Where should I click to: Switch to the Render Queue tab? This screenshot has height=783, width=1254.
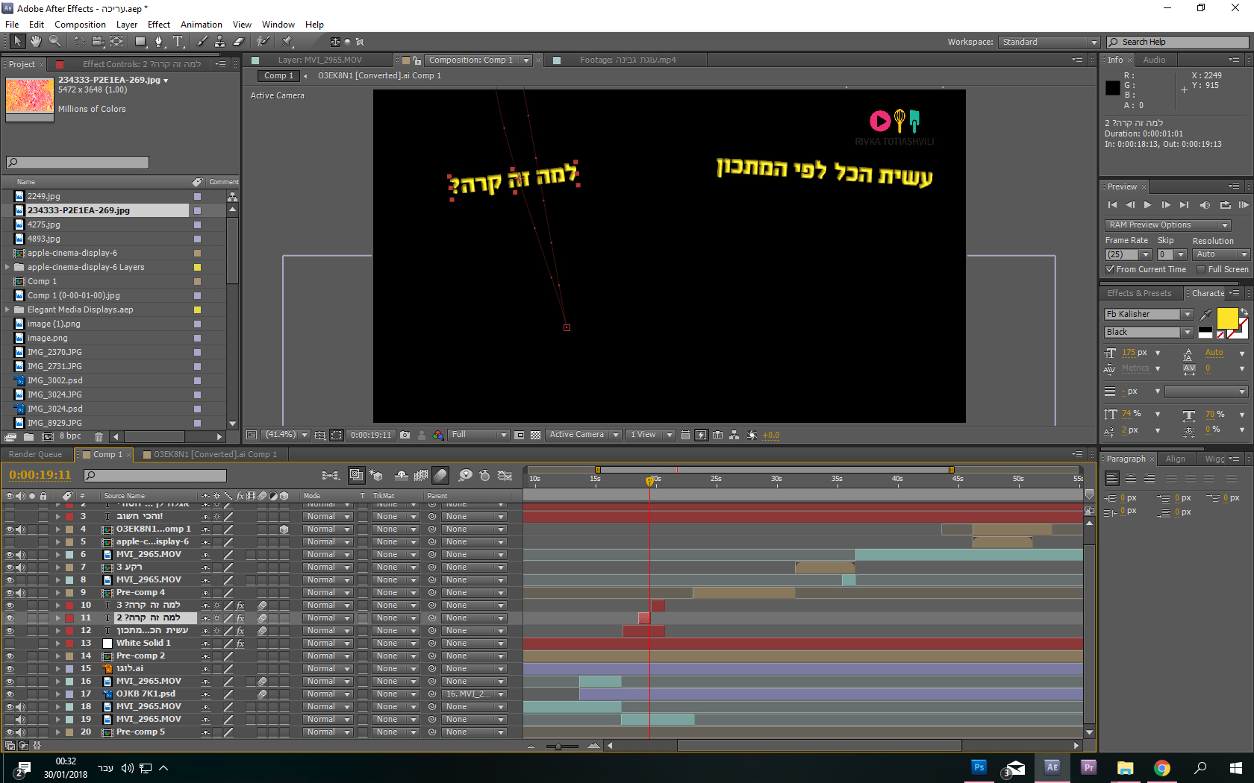point(35,454)
